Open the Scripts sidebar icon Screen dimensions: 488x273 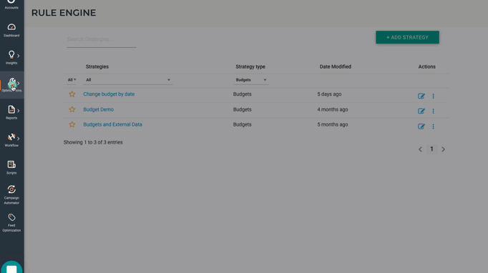click(11, 164)
